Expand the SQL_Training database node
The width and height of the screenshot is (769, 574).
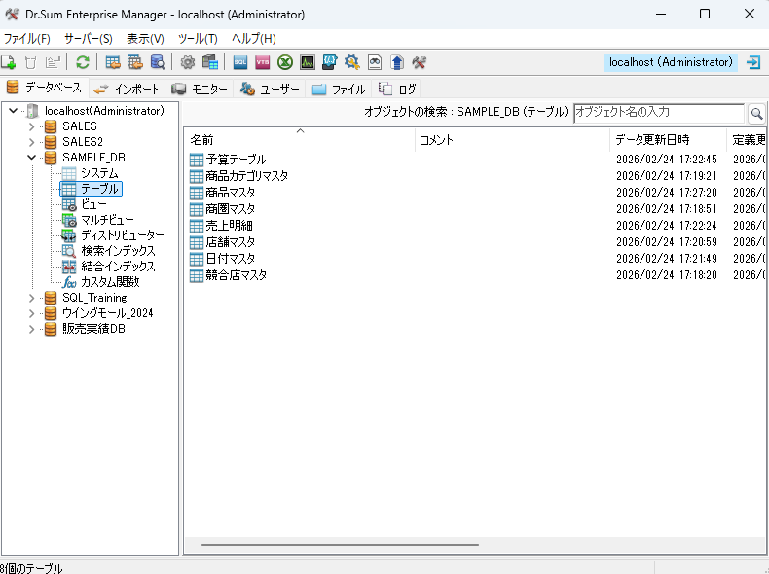[31, 298]
